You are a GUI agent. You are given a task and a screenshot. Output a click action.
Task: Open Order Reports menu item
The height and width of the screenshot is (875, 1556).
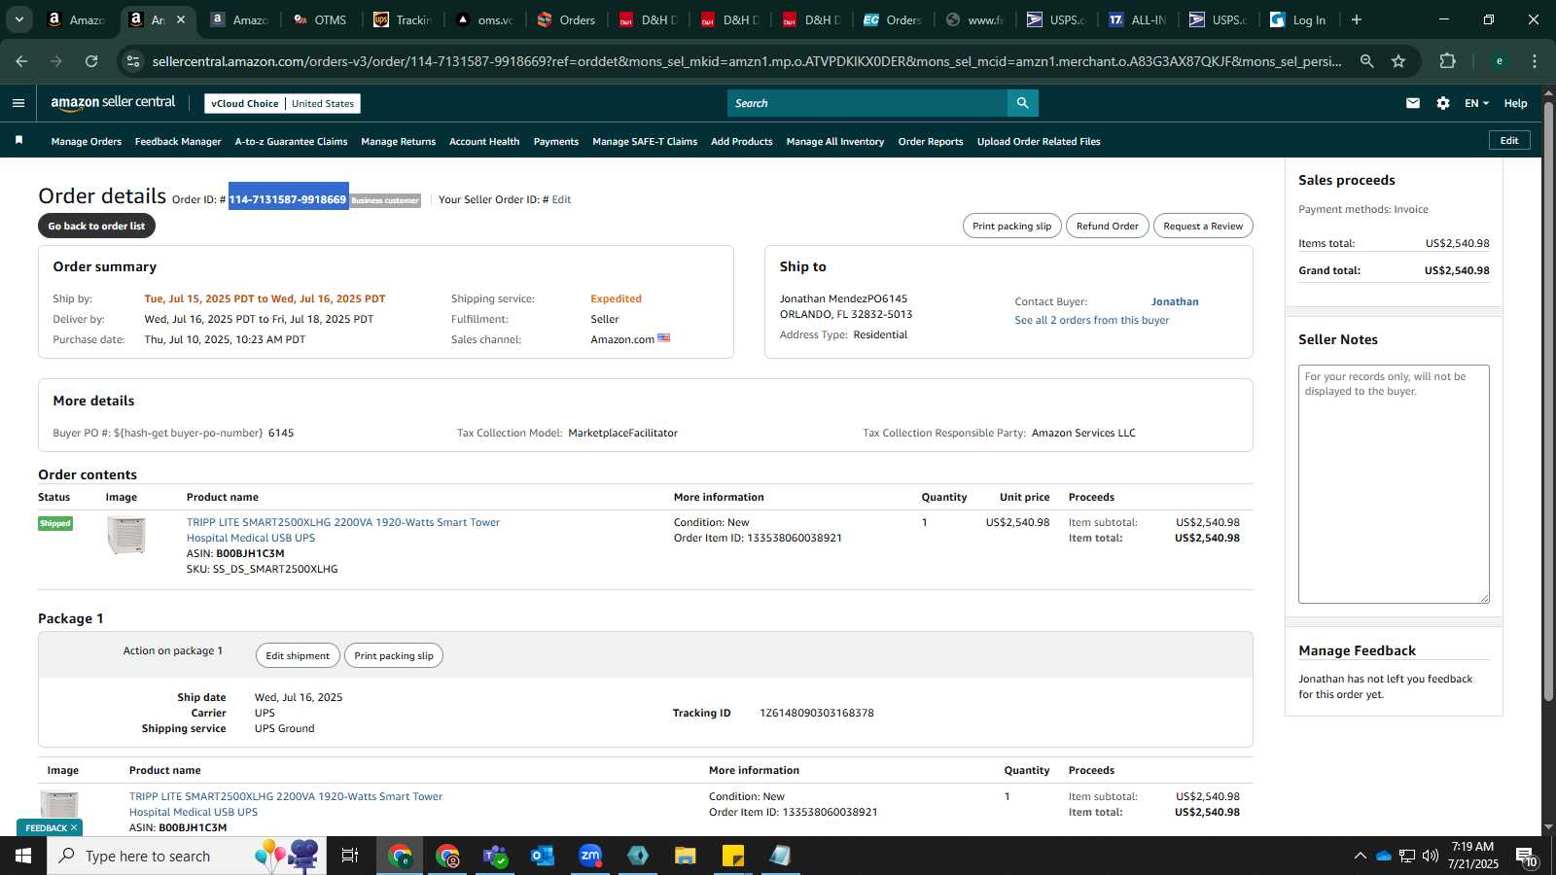931,141
